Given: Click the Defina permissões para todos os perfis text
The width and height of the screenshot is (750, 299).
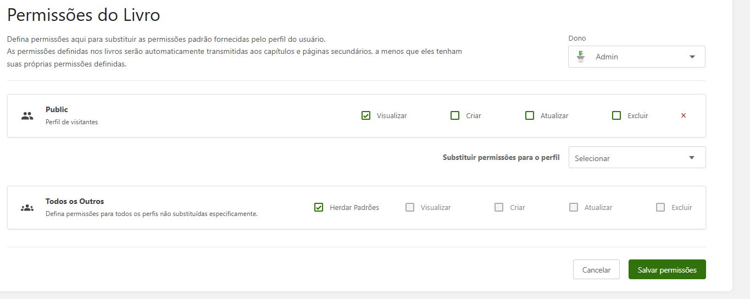Looking at the screenshot, I should [x=152, y=214].
